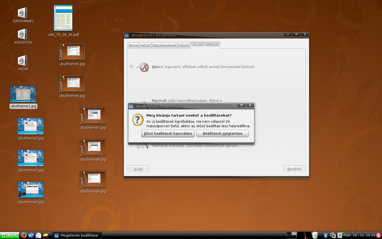
Task: Click the Bezárás button
Action: tap(294, 169)
